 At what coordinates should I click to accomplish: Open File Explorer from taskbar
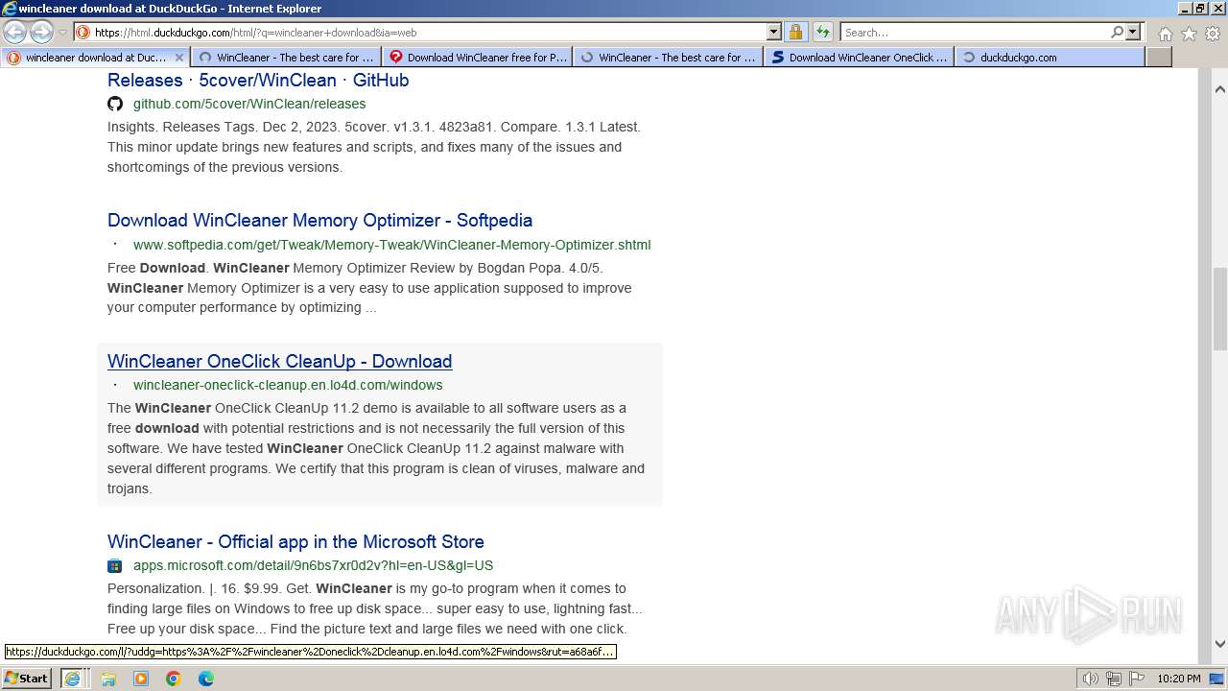click(108, 679)
